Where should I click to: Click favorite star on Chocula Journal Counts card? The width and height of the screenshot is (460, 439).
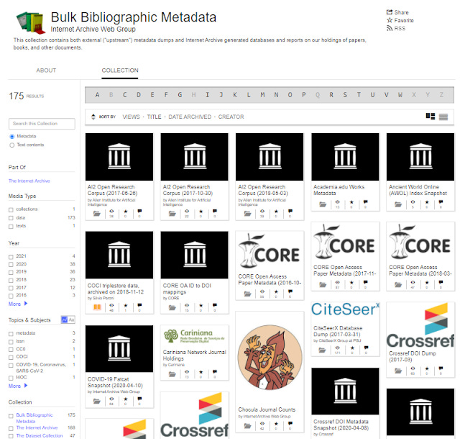pos(276,424)
